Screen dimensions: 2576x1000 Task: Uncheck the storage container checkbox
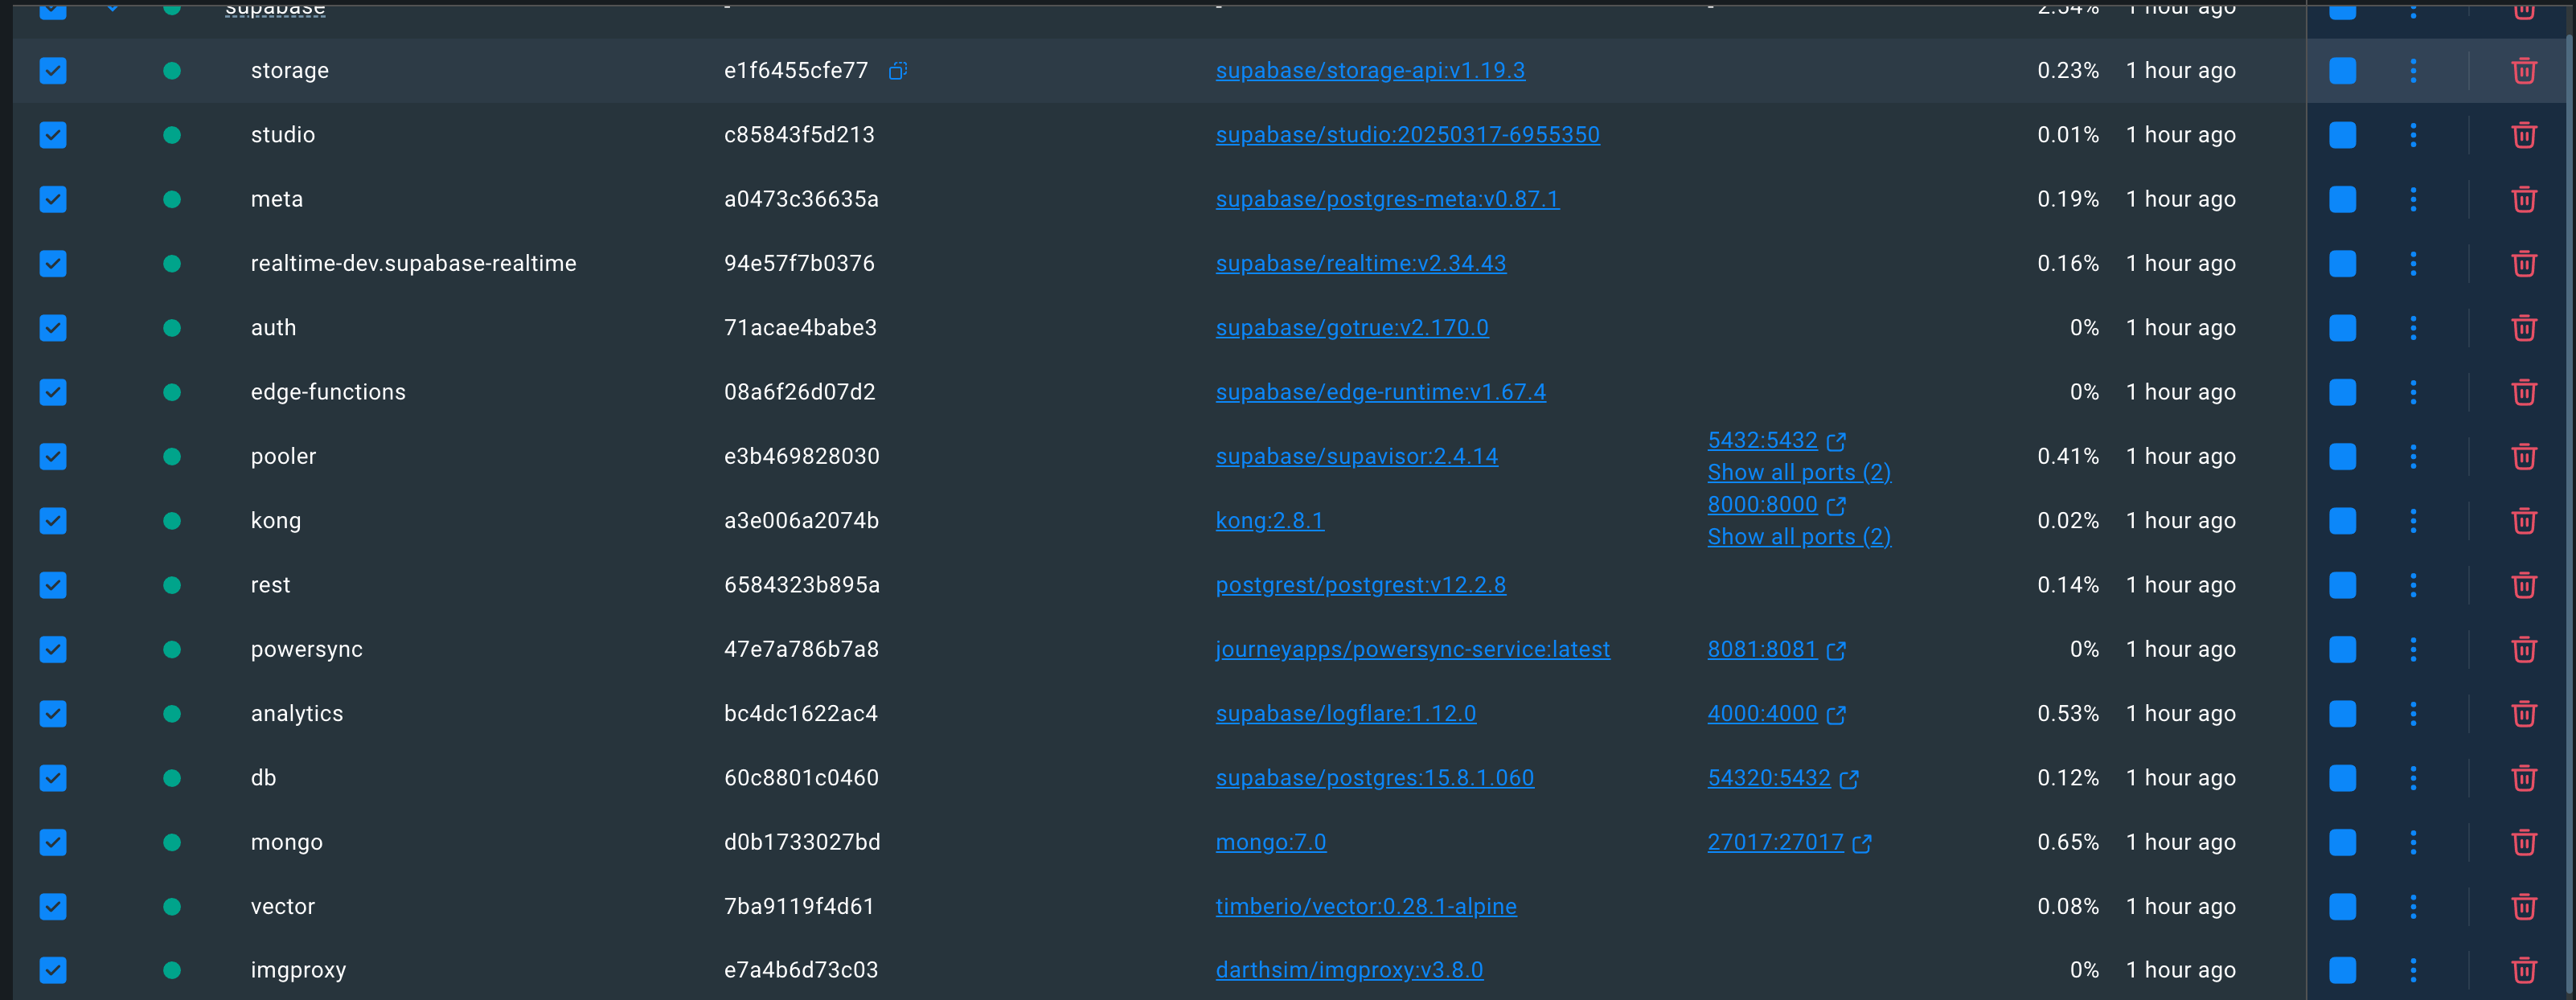(x=53, y=71)
